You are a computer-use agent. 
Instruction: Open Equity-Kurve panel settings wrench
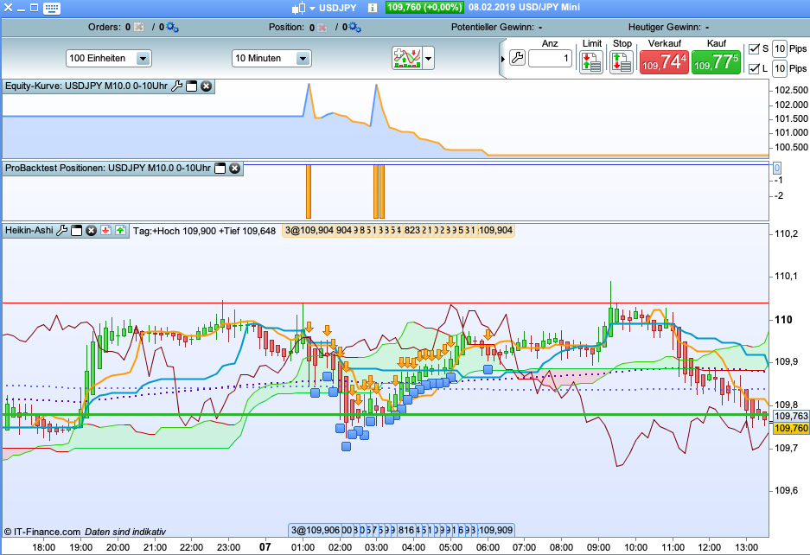tap(176, 86)
